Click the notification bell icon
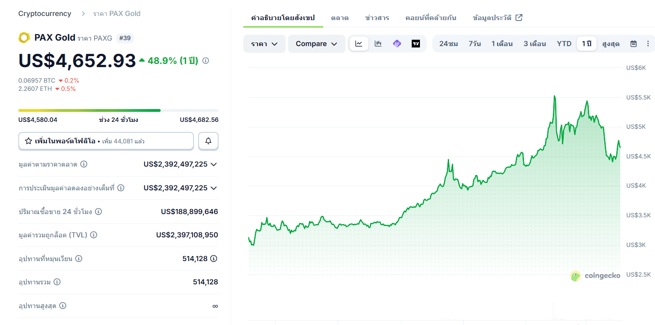This screenshot has height=325, width=655. click(208, 141)
